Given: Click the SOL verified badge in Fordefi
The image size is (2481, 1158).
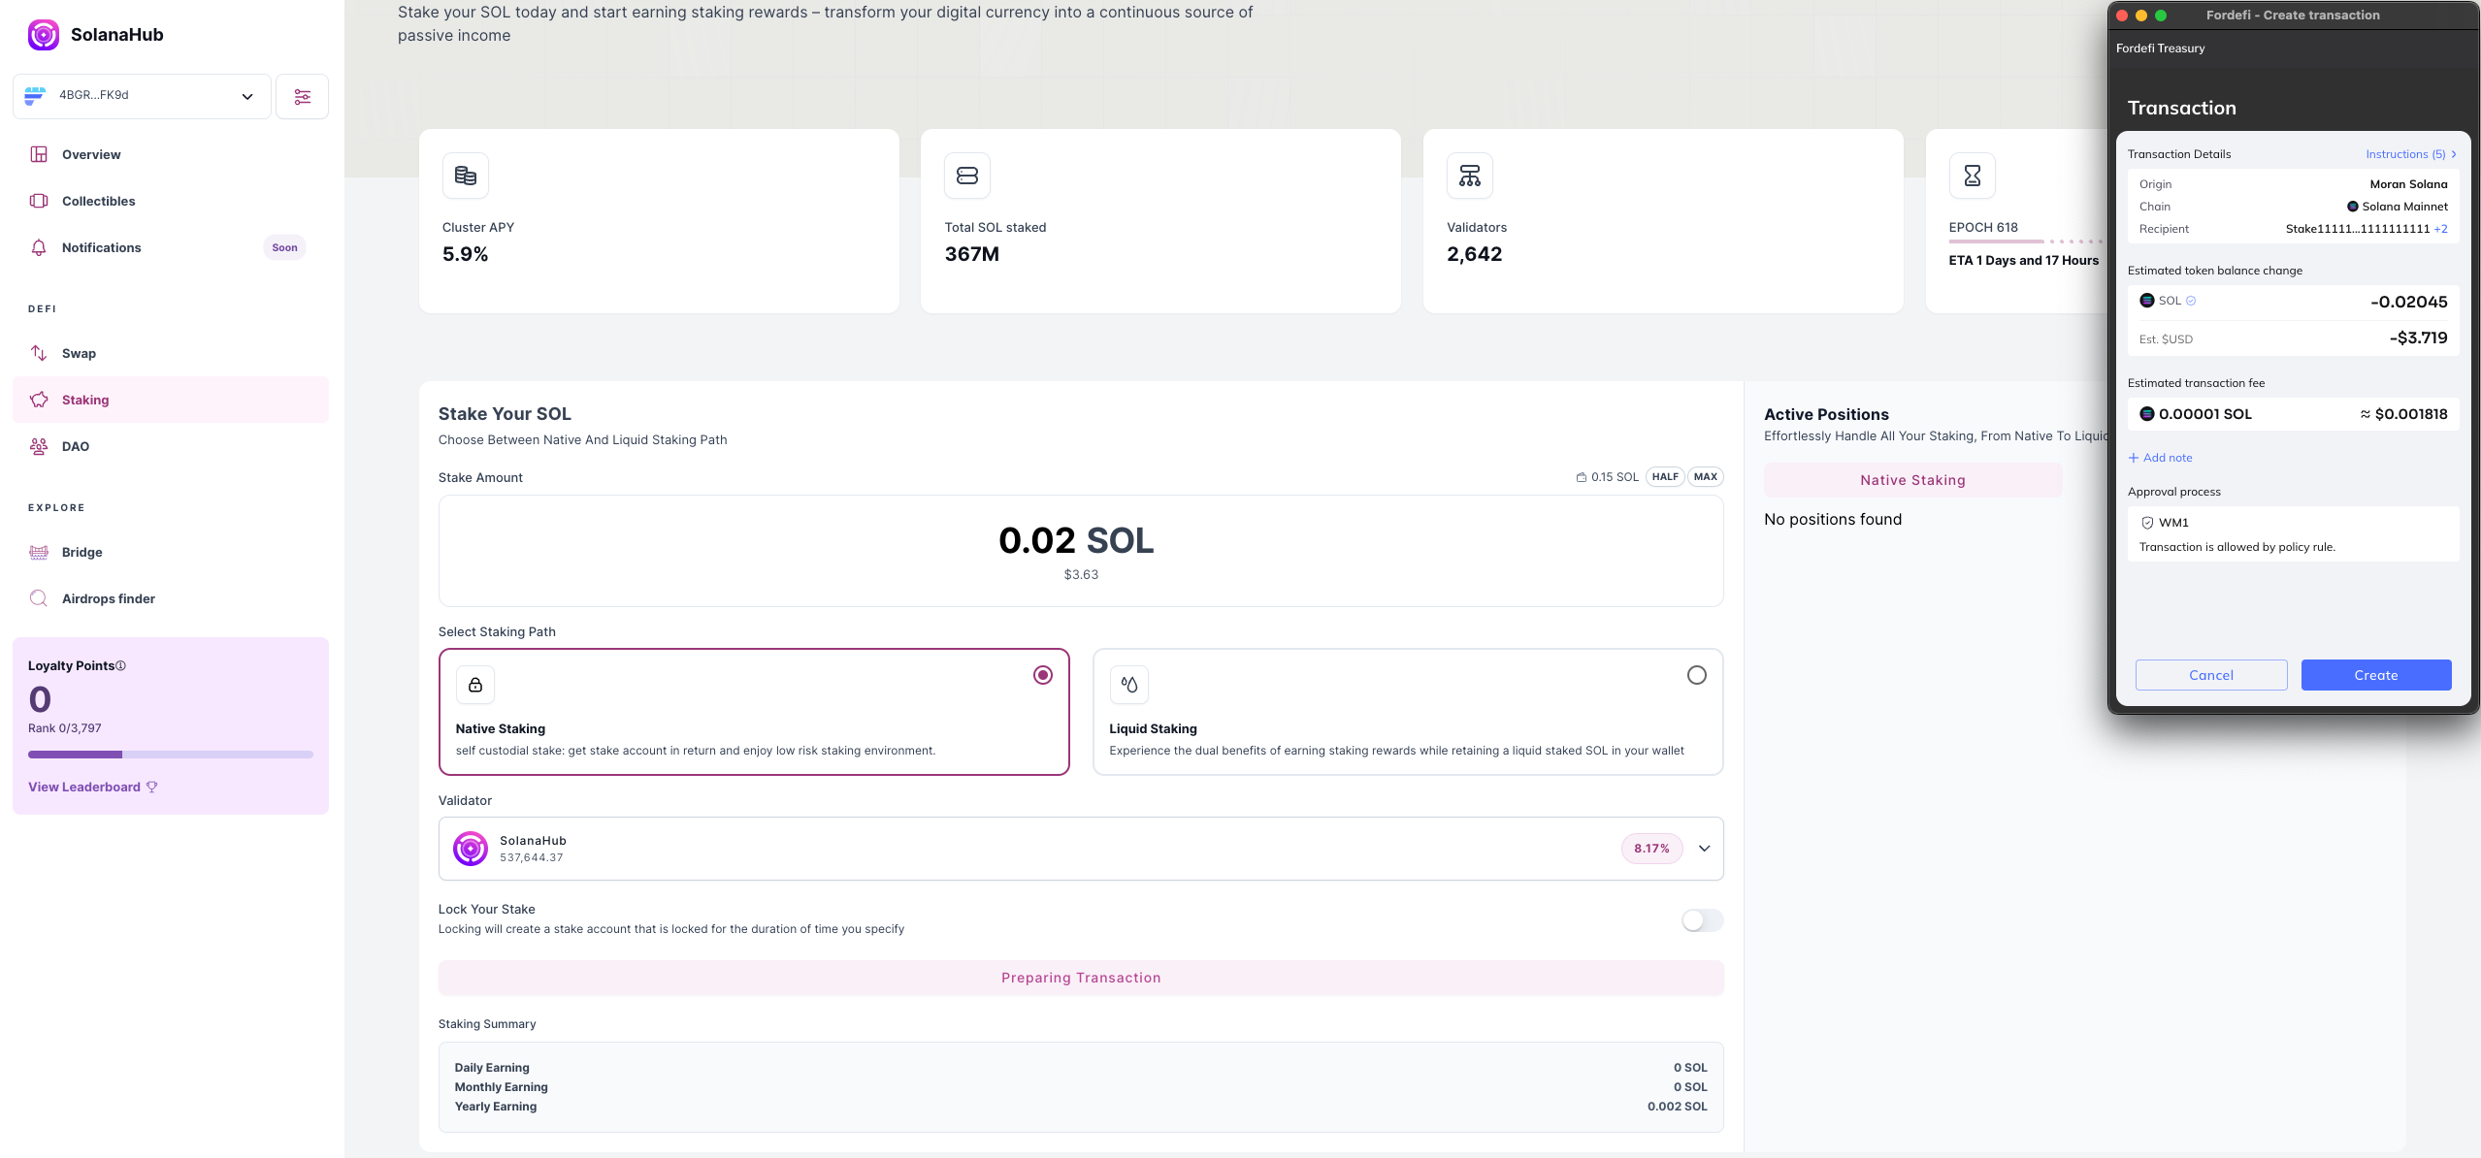Looking at the screenshot, I should 2191,301.
